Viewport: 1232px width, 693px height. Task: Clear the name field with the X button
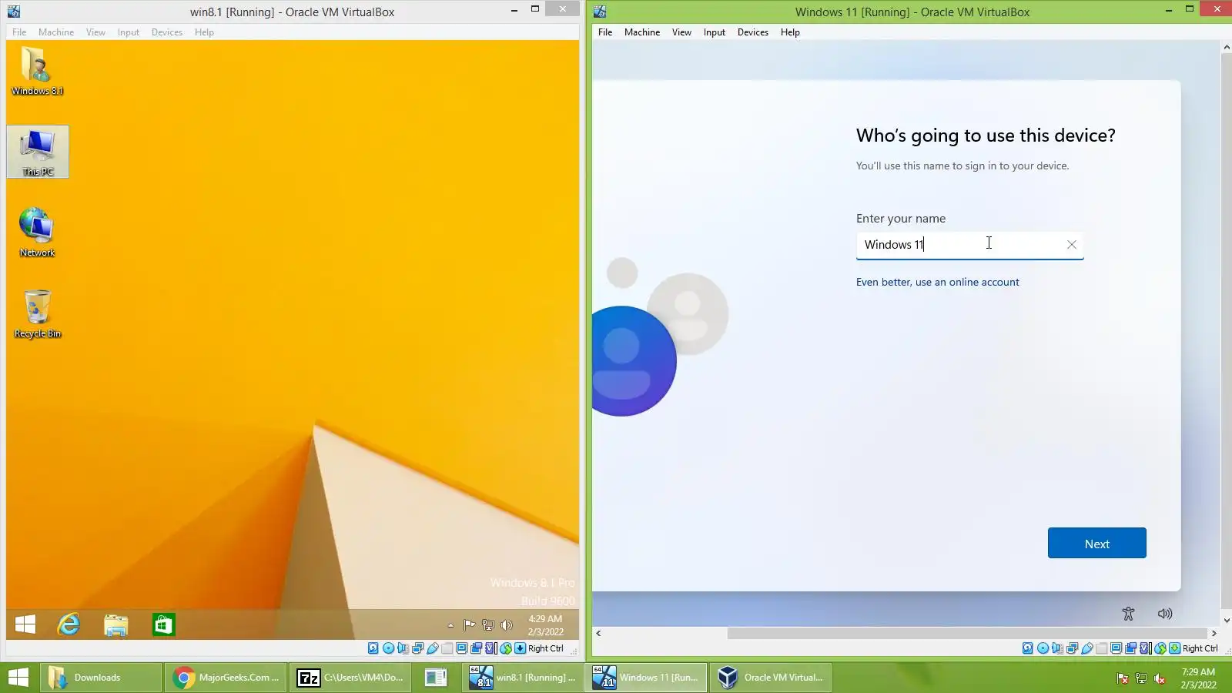click(1071, 245)
